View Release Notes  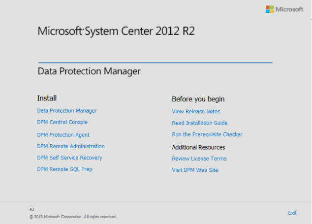196,112
